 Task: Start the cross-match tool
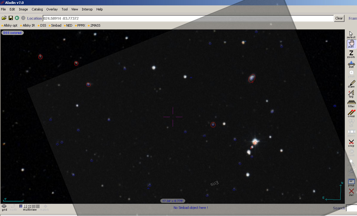351,114
